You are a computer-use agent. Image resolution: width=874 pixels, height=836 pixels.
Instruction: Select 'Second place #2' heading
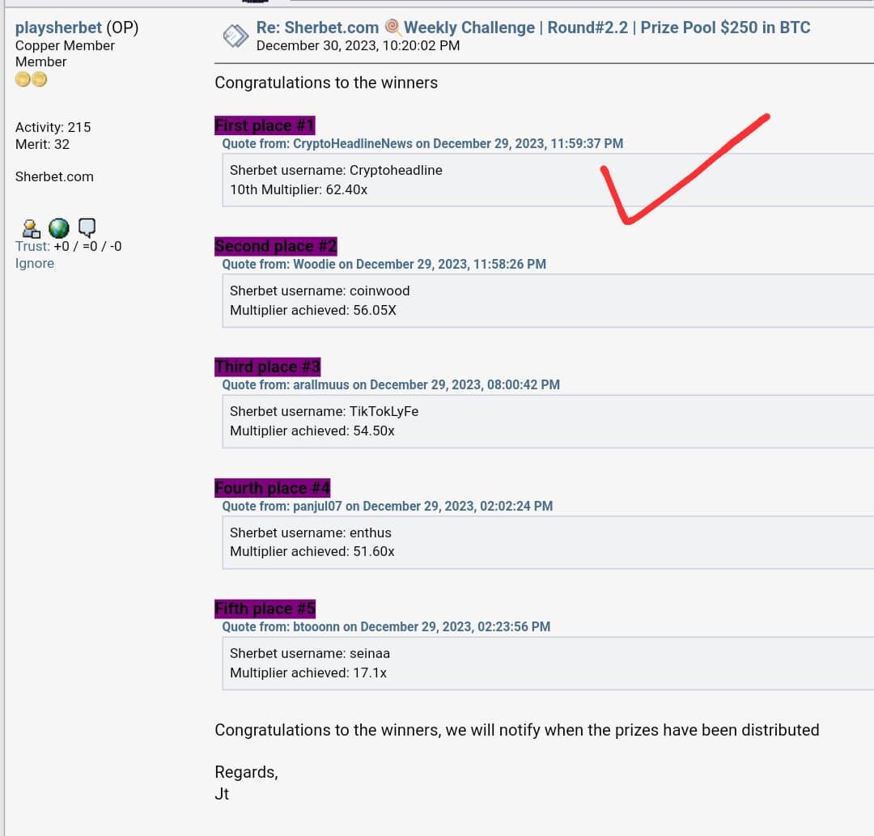[x=276, y=246]
